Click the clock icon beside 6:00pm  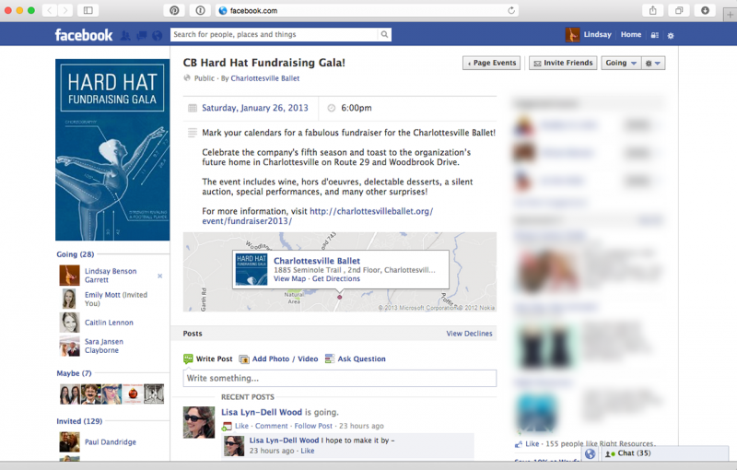click(332, 108)
